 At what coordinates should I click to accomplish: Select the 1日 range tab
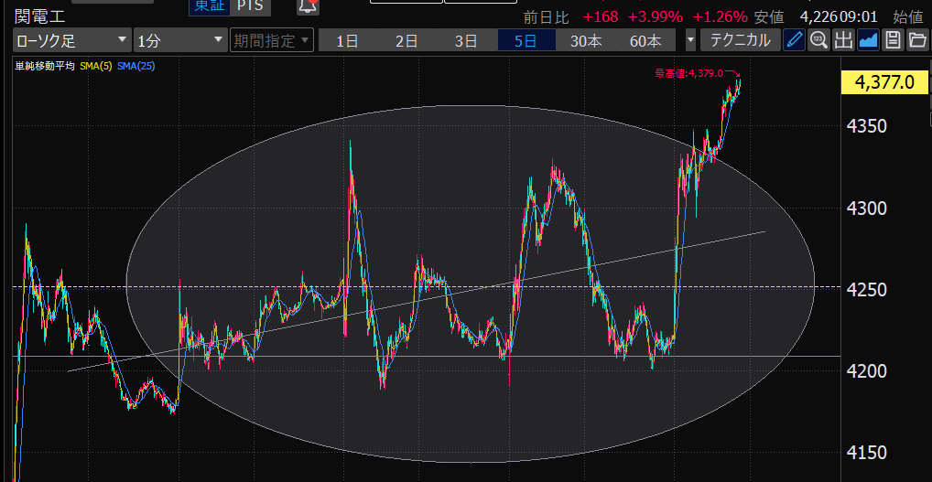[347, 40]
